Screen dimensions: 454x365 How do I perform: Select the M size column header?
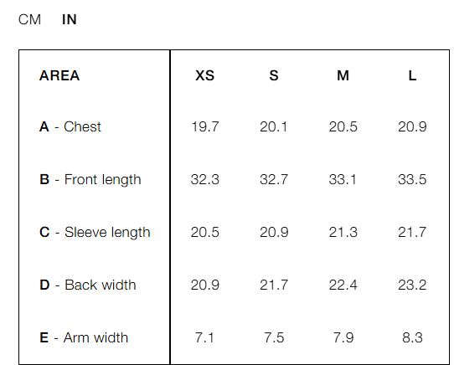pos(343,76)
